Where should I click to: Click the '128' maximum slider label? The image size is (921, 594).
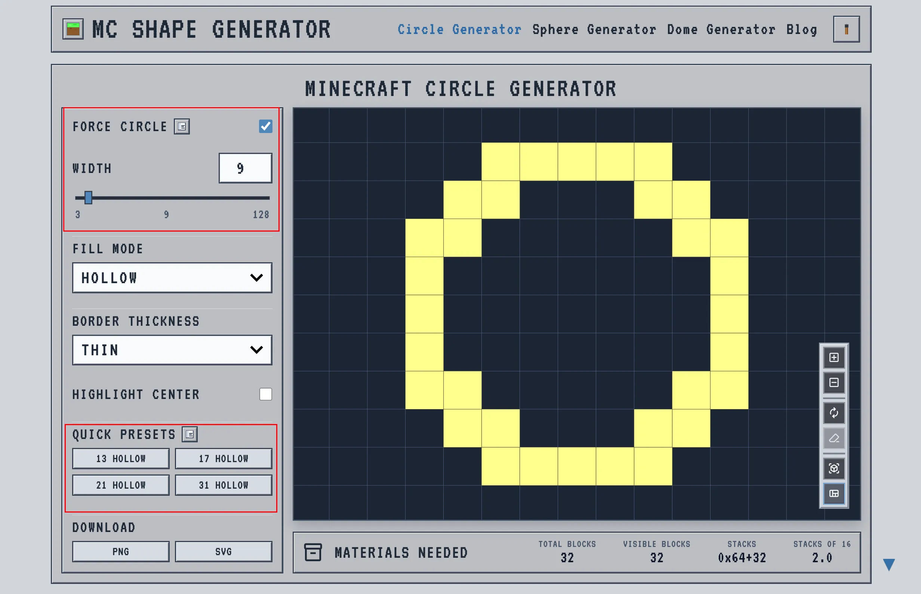pos(261,214)
